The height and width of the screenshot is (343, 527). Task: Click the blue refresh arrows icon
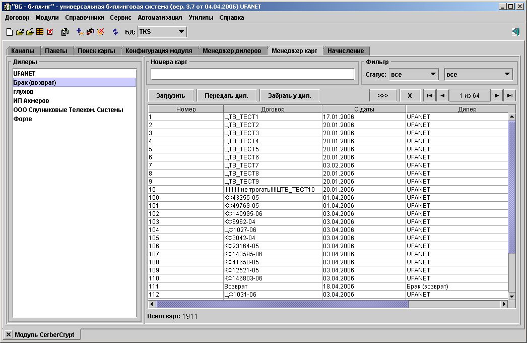115,32
